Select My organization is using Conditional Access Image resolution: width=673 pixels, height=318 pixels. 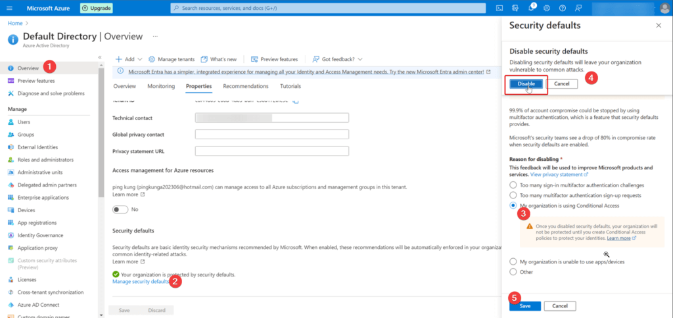click(513, 206)
